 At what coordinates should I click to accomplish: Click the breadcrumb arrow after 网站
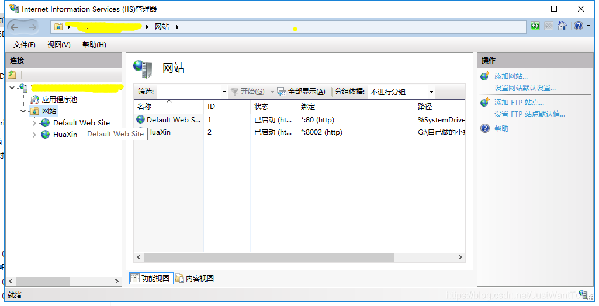pos(178,27)
